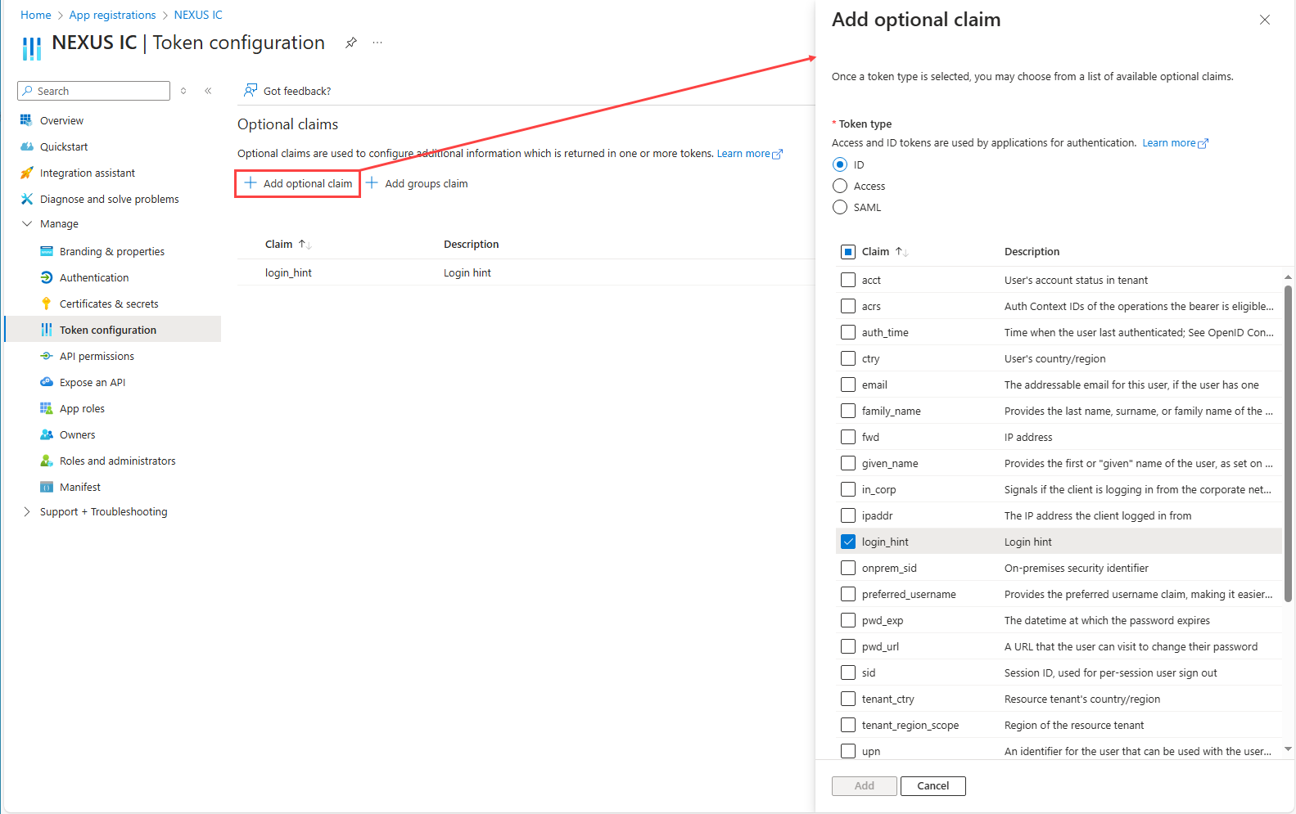Click the Add groups claim button

click(418, 183)
